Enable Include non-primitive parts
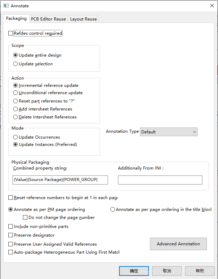Image resolution: width=218 pixels, height=279 pixels. click(x=11, y=227)
